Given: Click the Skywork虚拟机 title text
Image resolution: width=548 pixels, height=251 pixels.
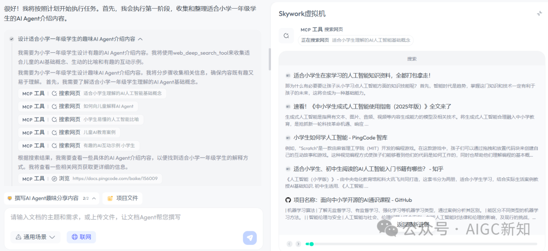Looking at the screenshot, I should coord(302,14).
